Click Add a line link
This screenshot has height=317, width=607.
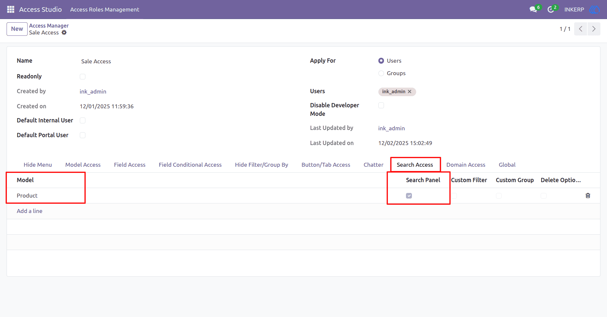coord(30,211)
